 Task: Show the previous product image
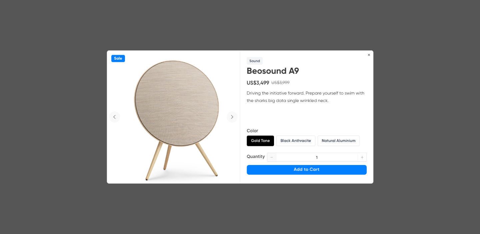pyautogui.click(x=115, y=117)
